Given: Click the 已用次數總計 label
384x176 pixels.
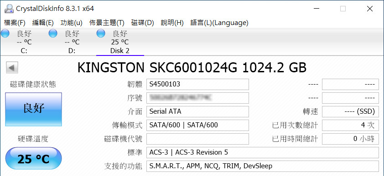Looking at the screenshot, I should pyautogui.click(x=295, y=126).
